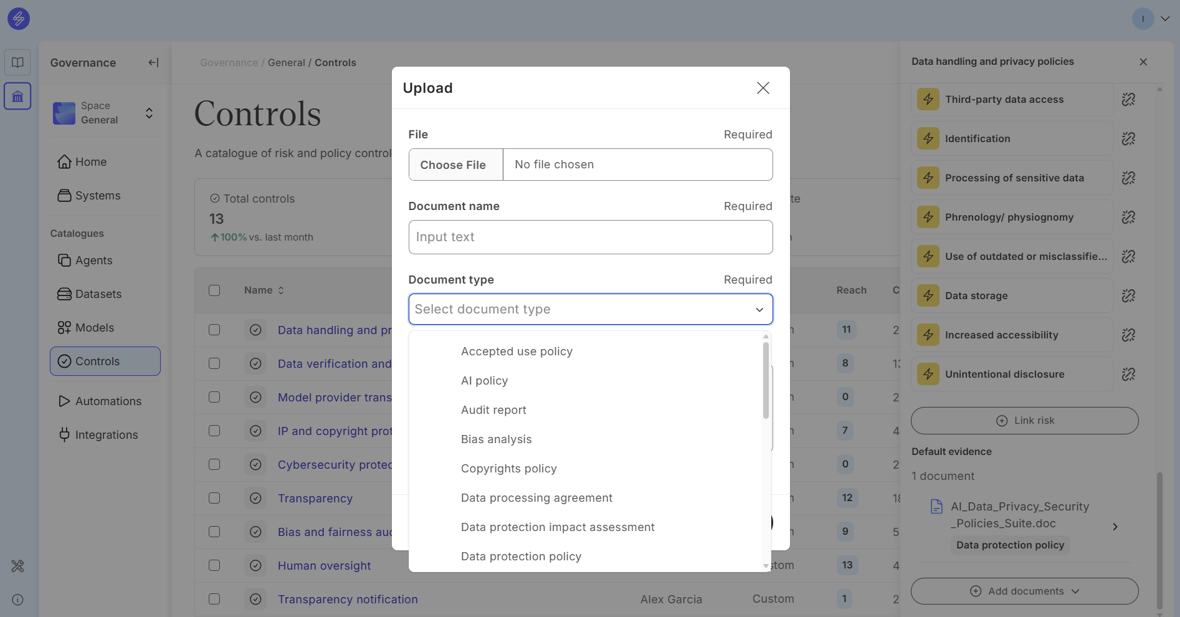The image size is (1180, 617).
Task: Select the Human oversight row checkbox
Action: 214,565
